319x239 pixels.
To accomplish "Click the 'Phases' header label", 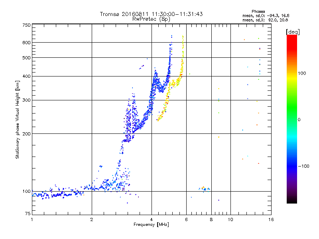I will (x=258, y=12).
